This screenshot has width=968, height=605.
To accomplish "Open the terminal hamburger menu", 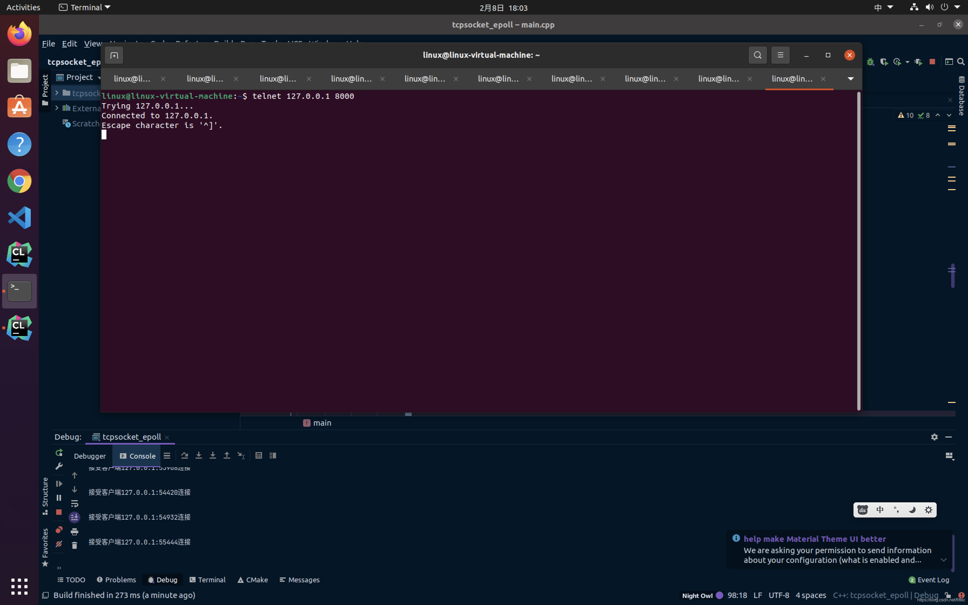I will (x=780, y=55).
